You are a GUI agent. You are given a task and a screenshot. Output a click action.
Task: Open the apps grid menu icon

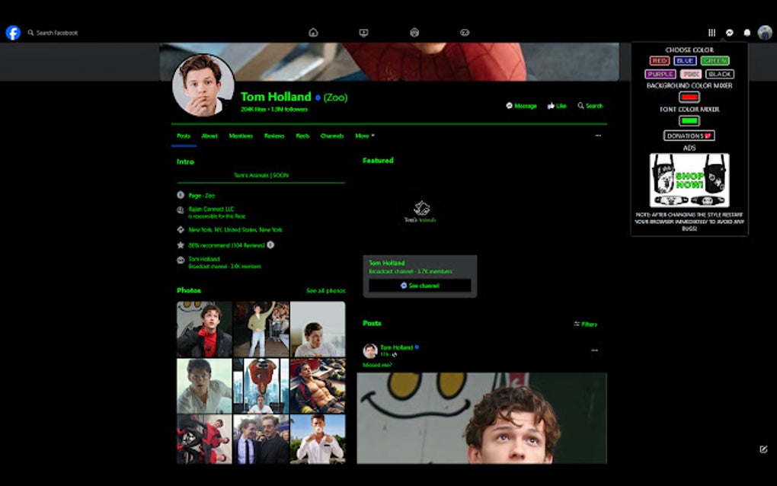(711, 32)
